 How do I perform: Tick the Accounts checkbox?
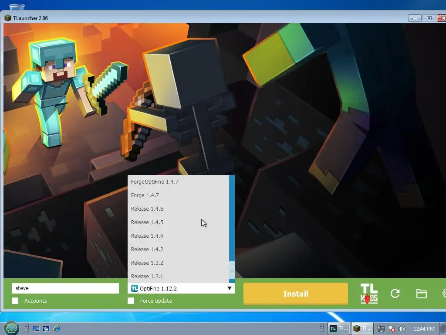[x=15, y=301]
